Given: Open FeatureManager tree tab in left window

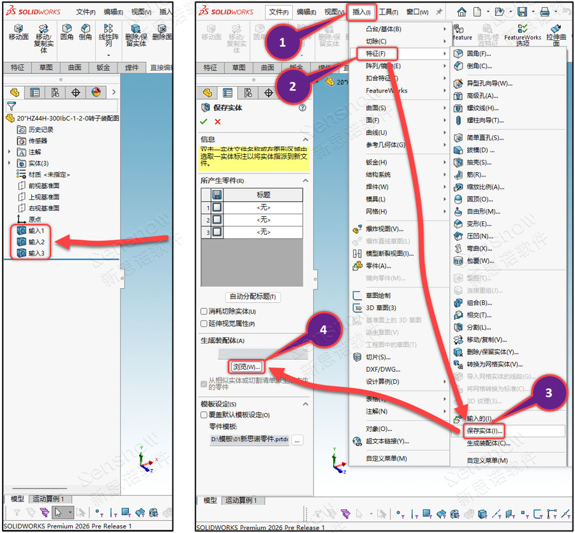Looking at the screenshot, I should click(x=15, y=92).
